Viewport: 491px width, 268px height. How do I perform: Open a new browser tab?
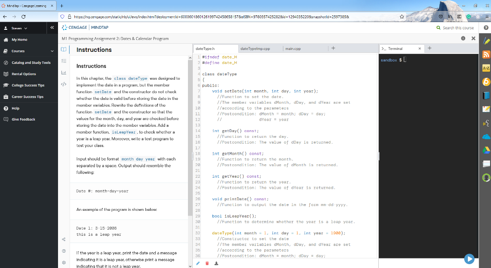[62, 6]
